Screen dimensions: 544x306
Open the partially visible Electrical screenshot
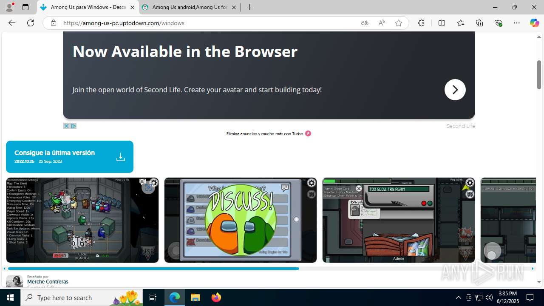point(508,220)
